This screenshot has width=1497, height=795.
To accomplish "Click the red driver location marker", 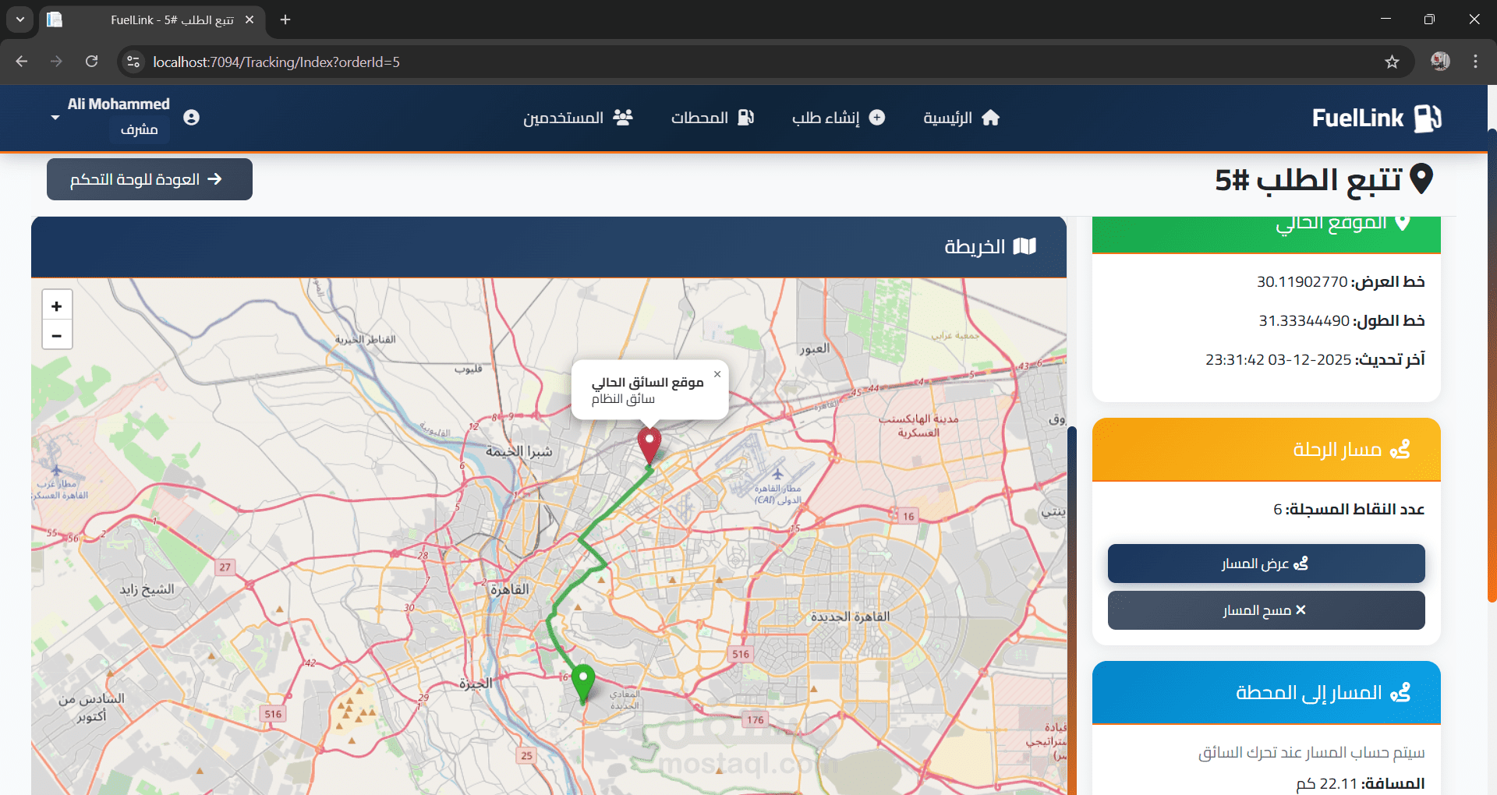I will (649, 446).
